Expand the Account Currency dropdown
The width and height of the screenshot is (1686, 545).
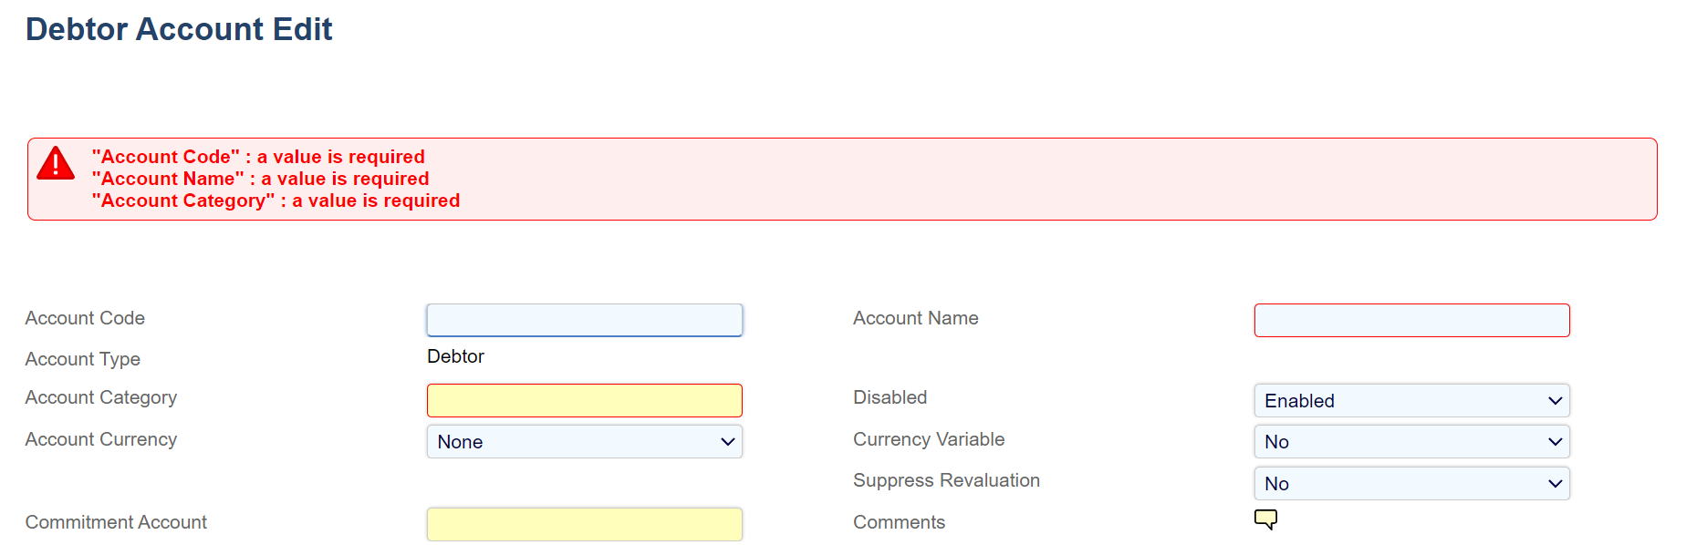584,442
